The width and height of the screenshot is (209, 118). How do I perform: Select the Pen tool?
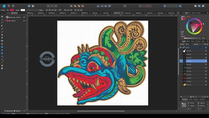coord(2,26)
